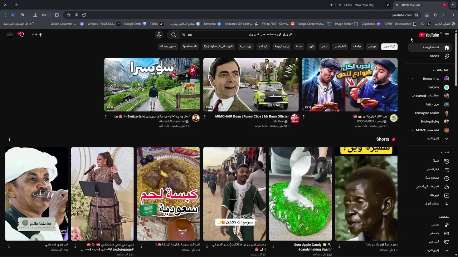This screenshot has width=458, height=257.
Task: Open the account avatar menu
Action: pyautogui.click(x=10, y=35)
